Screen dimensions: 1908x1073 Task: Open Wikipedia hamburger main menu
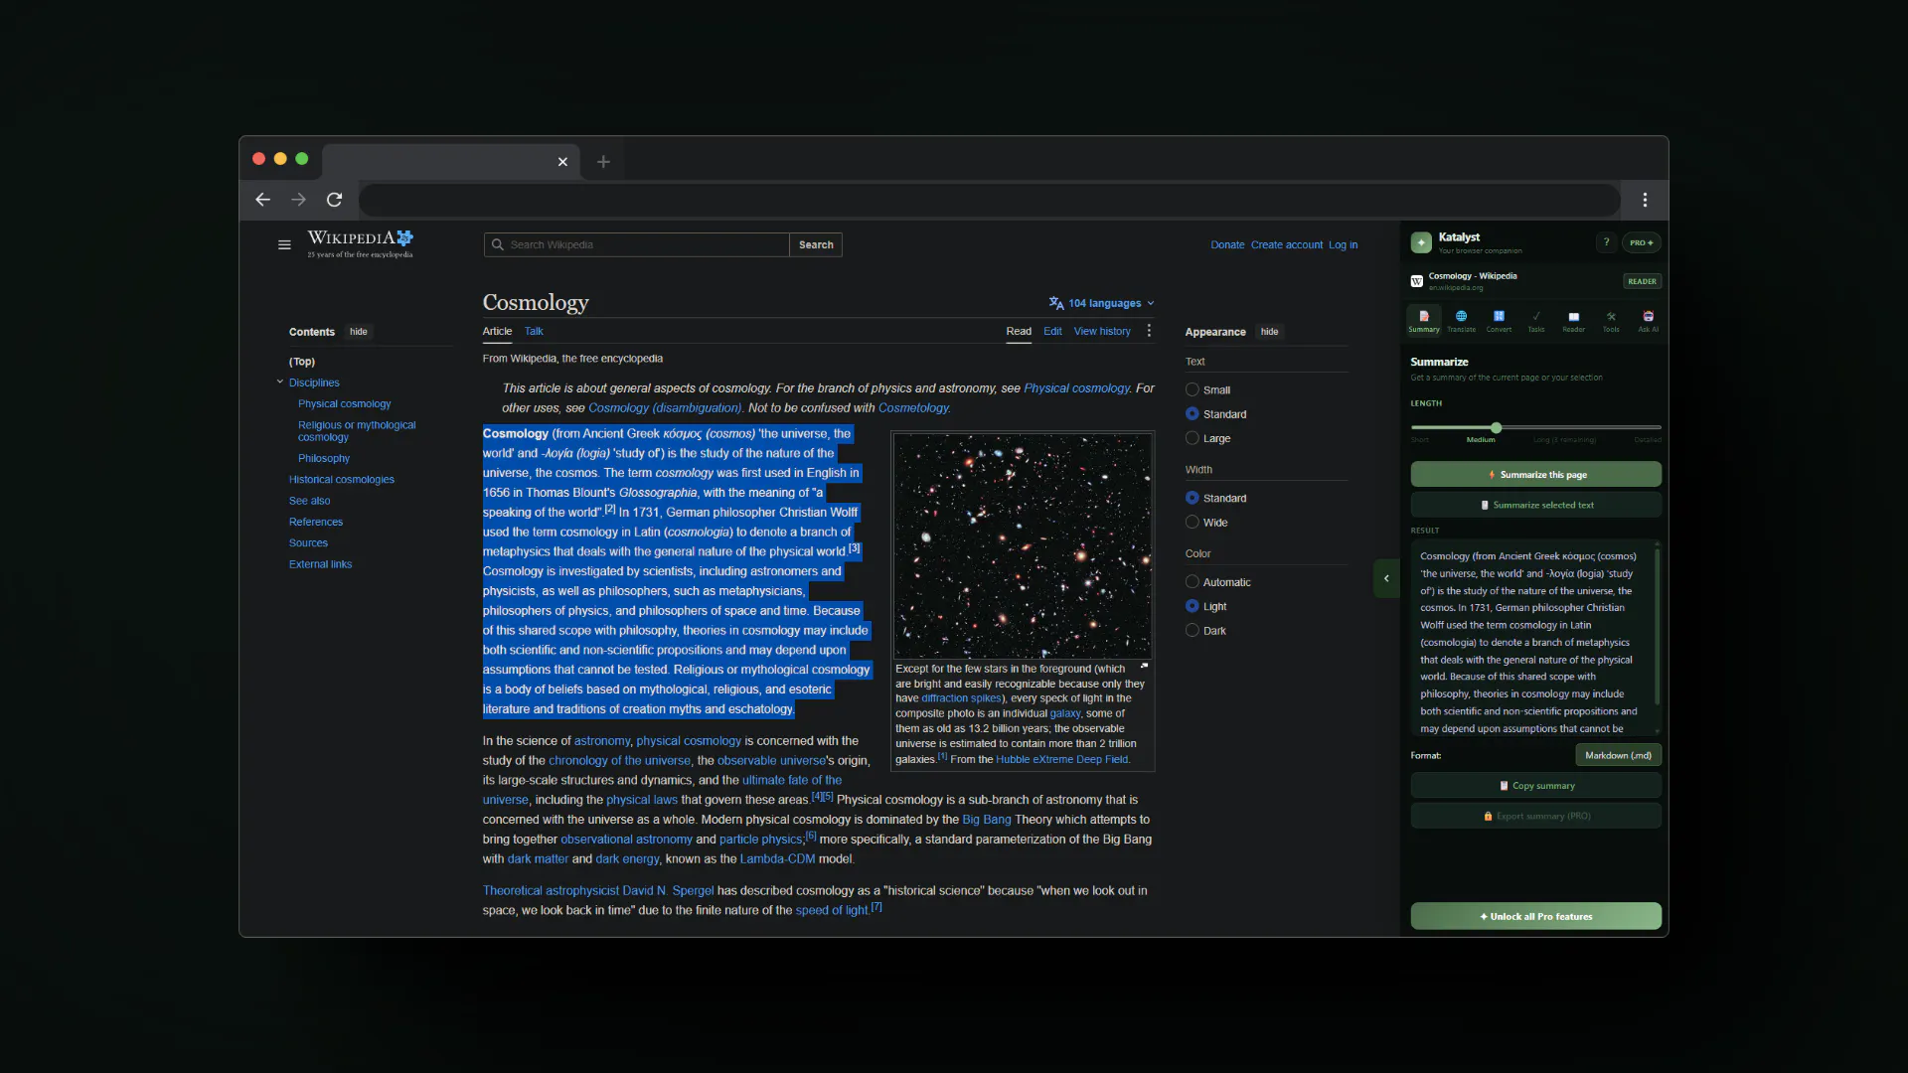[x=284, y=244]
